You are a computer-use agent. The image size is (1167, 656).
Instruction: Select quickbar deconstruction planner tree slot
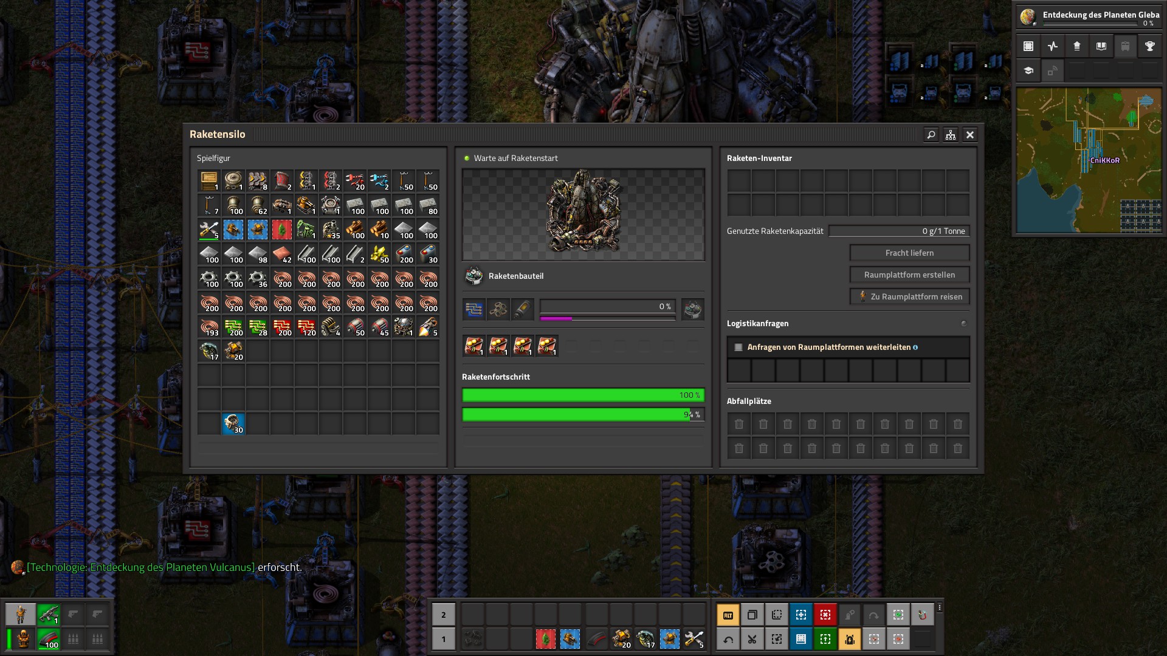pyautogui.click(x=545, y=639)
